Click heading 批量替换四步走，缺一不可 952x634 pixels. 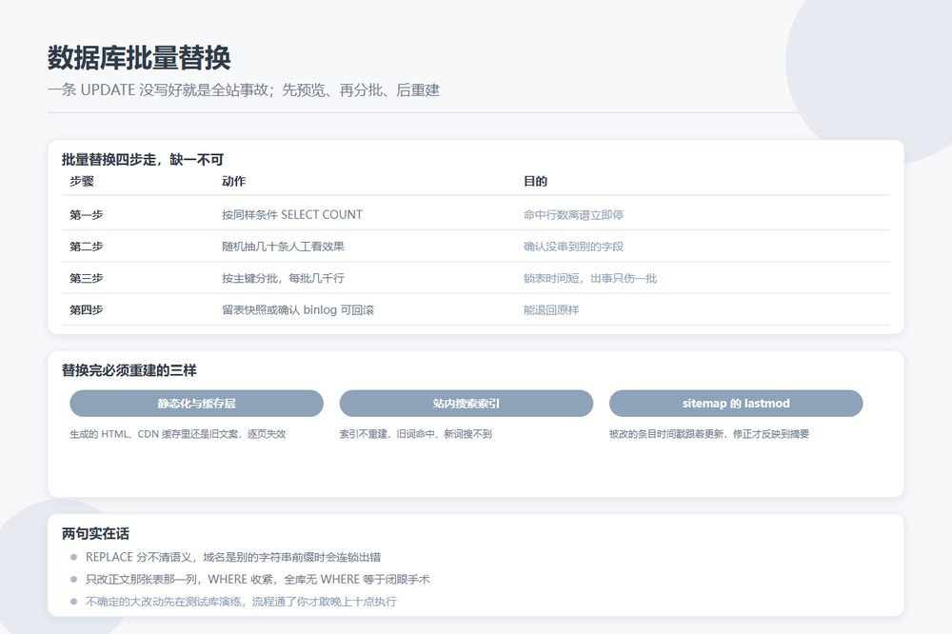click(143, 159)
